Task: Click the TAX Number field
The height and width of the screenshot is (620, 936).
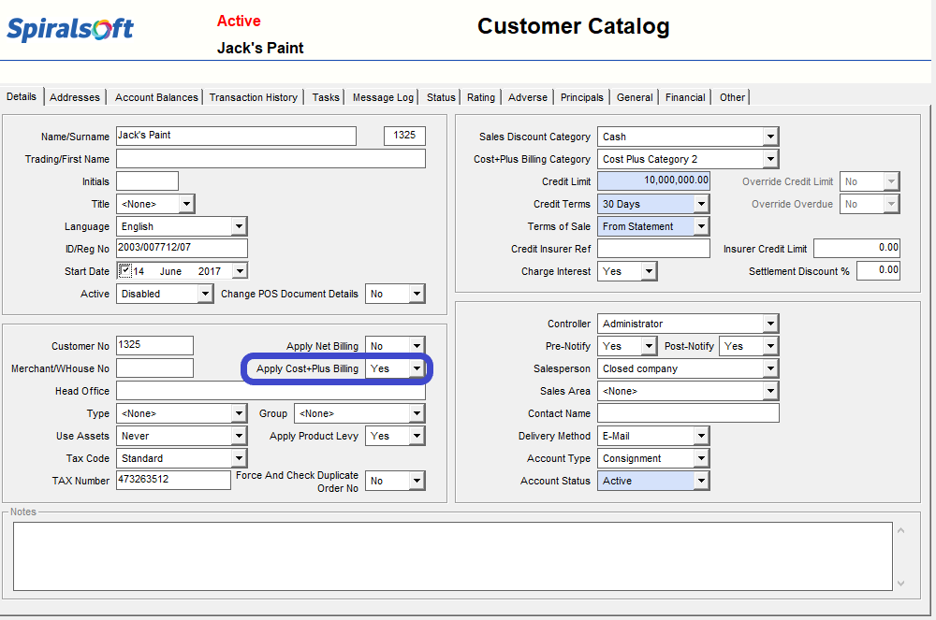Action: (174, 480)
